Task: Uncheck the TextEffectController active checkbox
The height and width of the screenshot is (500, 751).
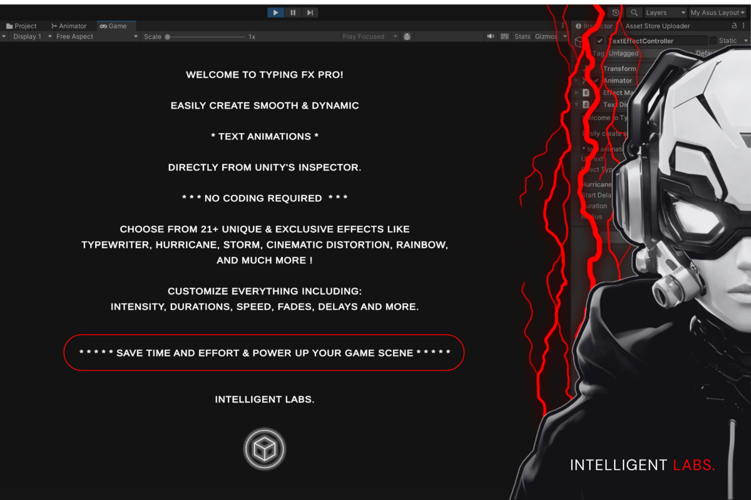Action: tap(600, 41)
